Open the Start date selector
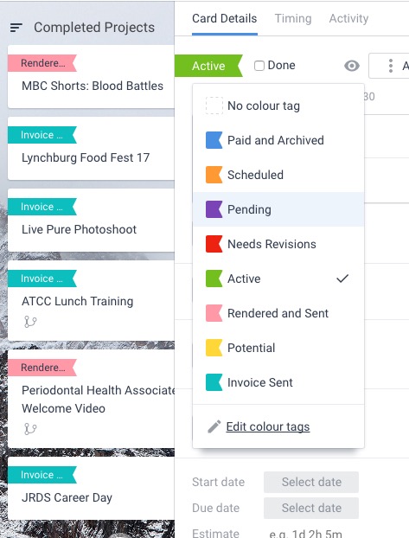409x538 pixels. pyautogui.click(x=311, y=482)
